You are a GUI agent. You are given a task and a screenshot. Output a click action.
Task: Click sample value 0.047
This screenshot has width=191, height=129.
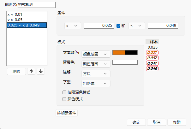[152, 63]
